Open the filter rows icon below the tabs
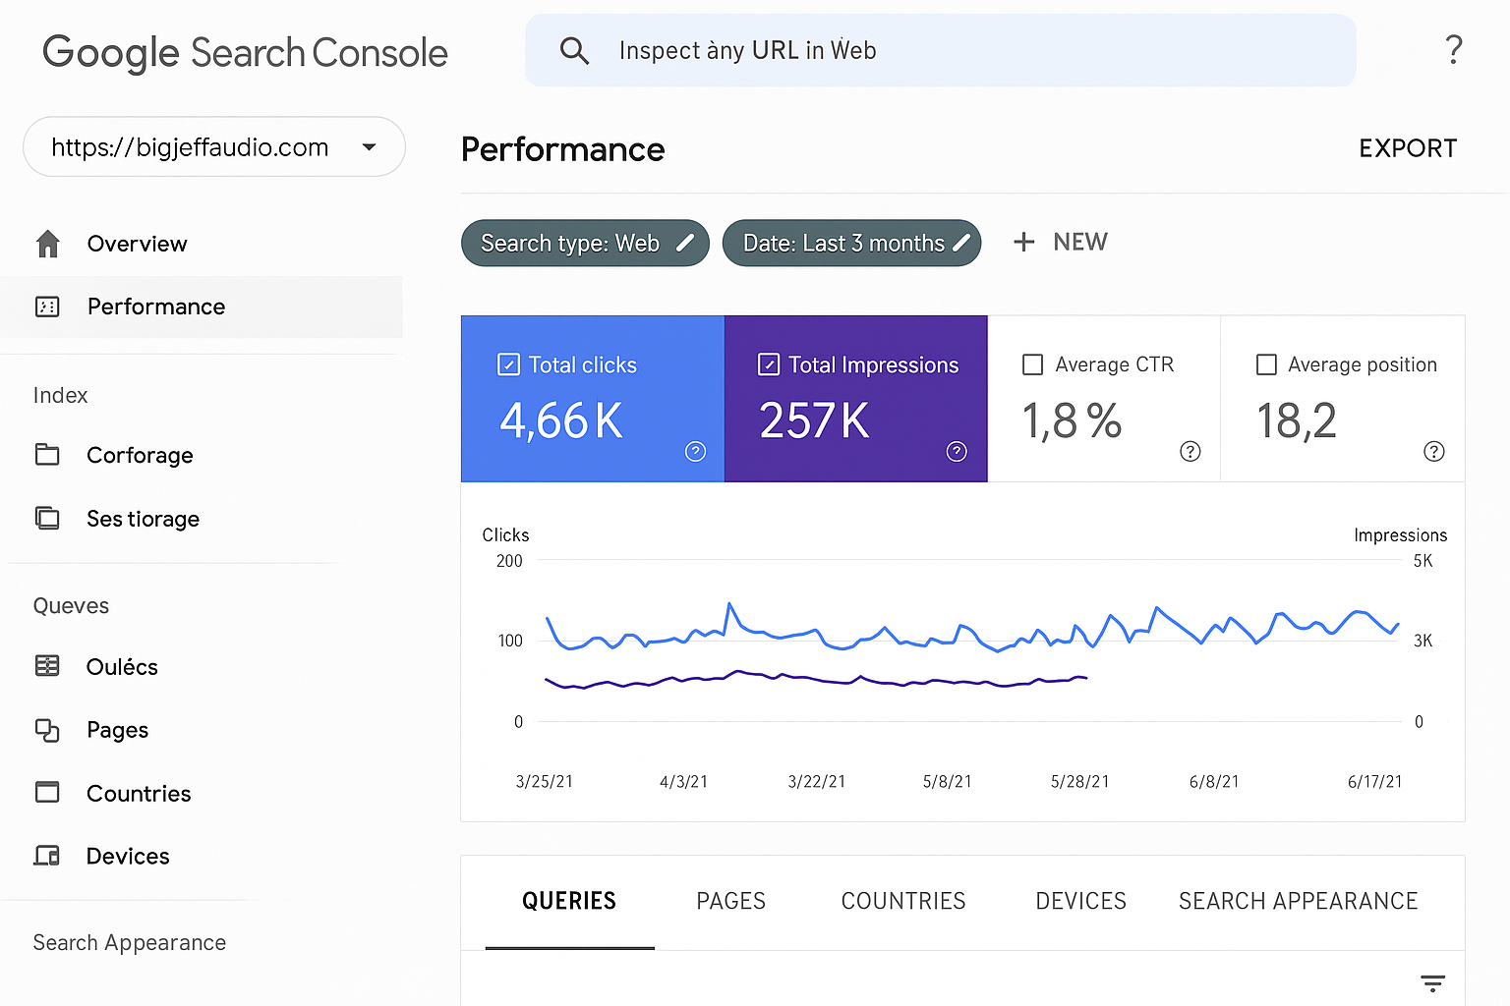Image resolution: width=1510 pixels, height=1006 pixels. [1432, 982]
